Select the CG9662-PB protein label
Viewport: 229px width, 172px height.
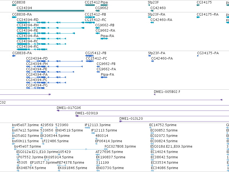coord(106,64)
